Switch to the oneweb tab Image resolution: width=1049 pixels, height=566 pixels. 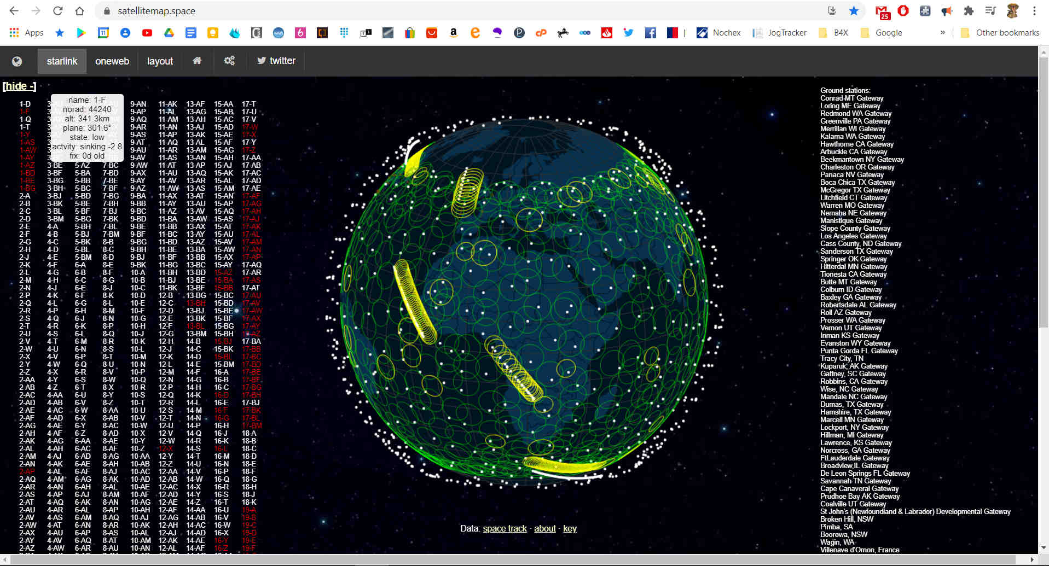pos(112,61)
